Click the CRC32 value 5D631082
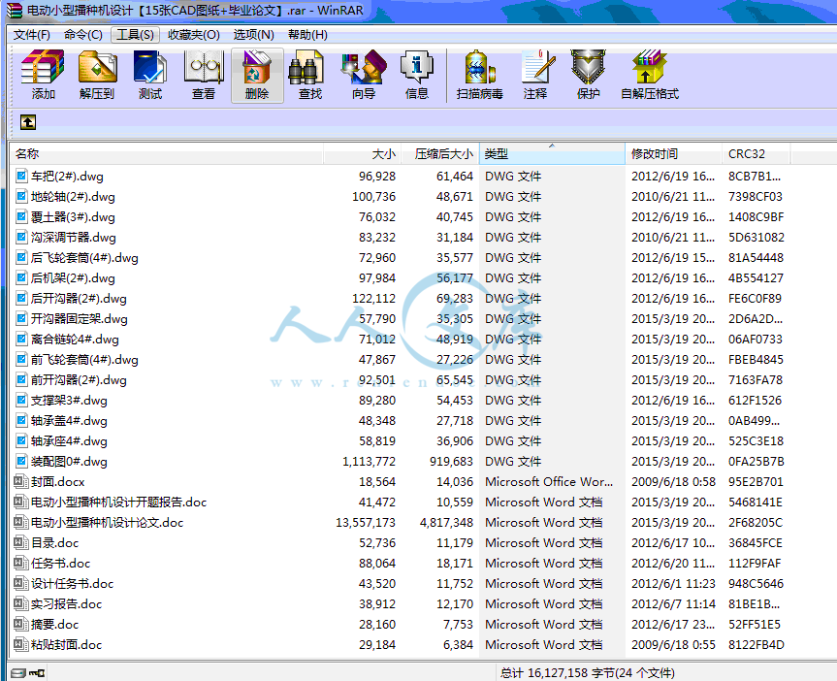The width and height of the screenshot is (837, 681). [757, 237]
